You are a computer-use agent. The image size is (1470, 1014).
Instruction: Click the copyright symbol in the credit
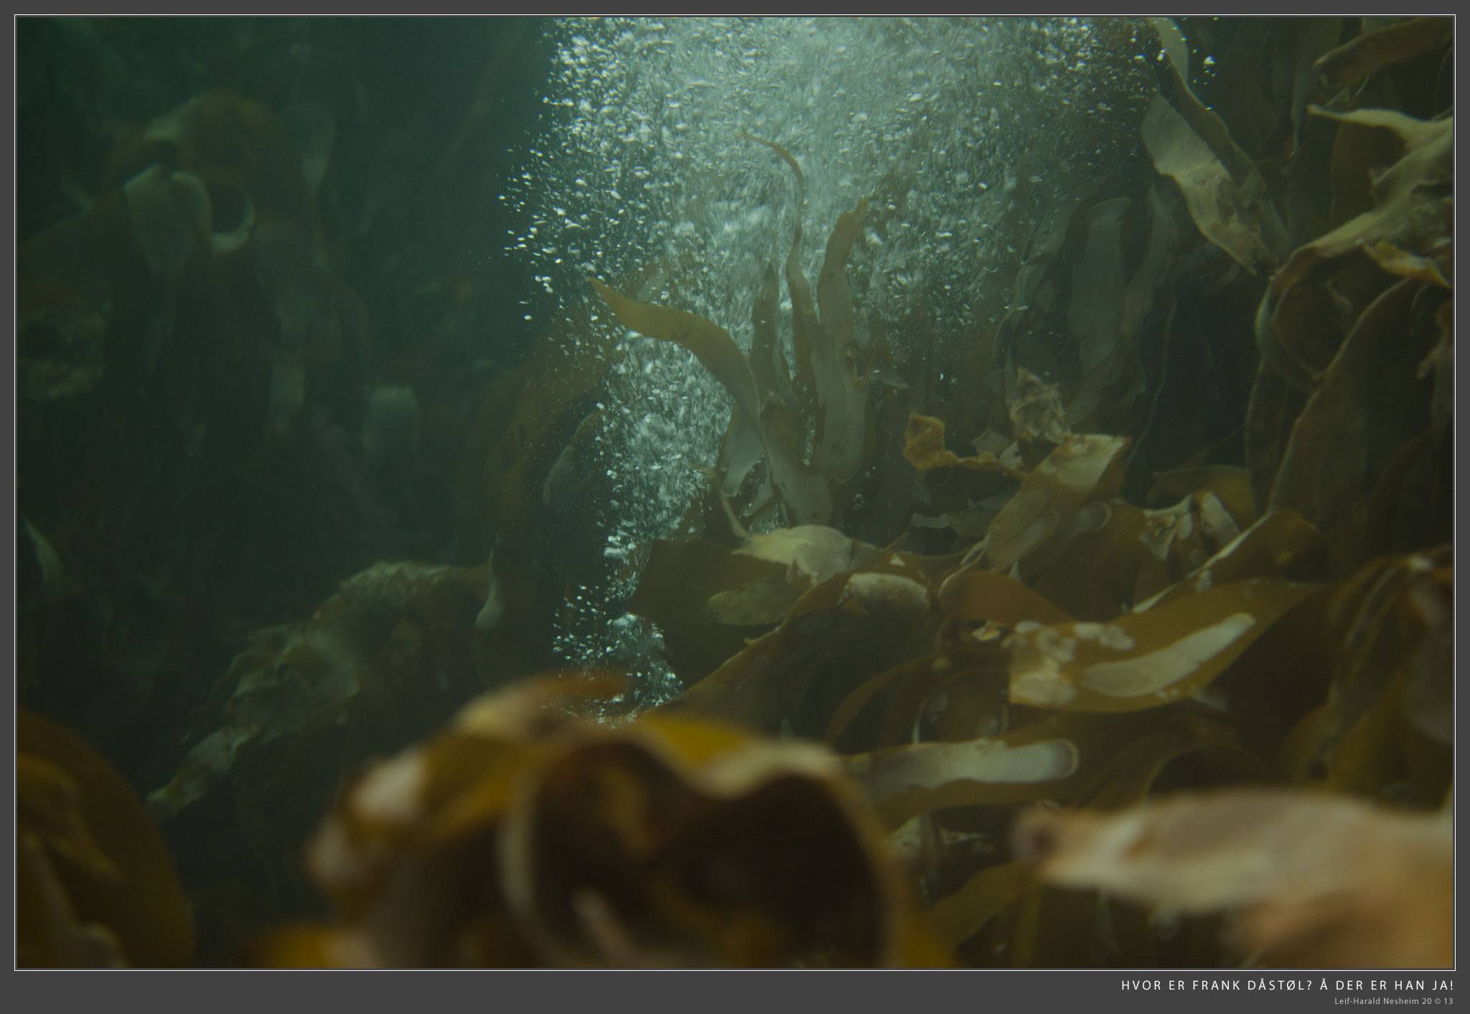(1436, 1000)
